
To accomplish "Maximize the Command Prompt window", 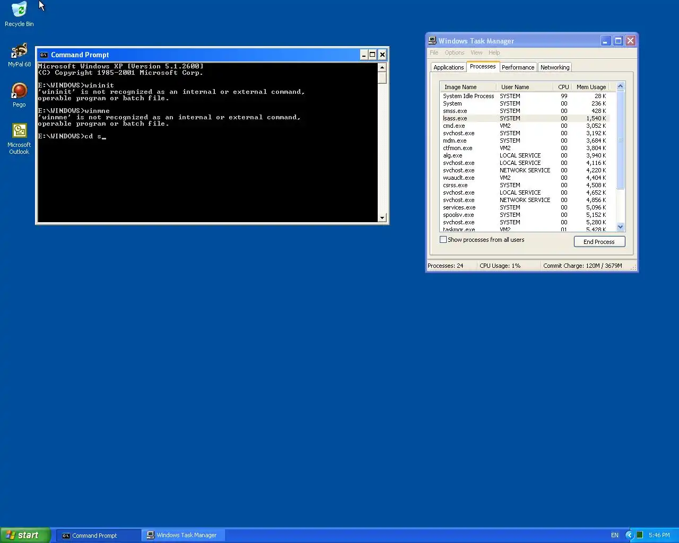I will (372, 55).
